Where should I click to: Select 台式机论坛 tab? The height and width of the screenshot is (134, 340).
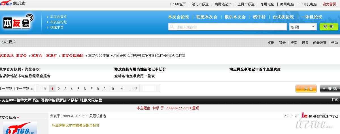283,17
